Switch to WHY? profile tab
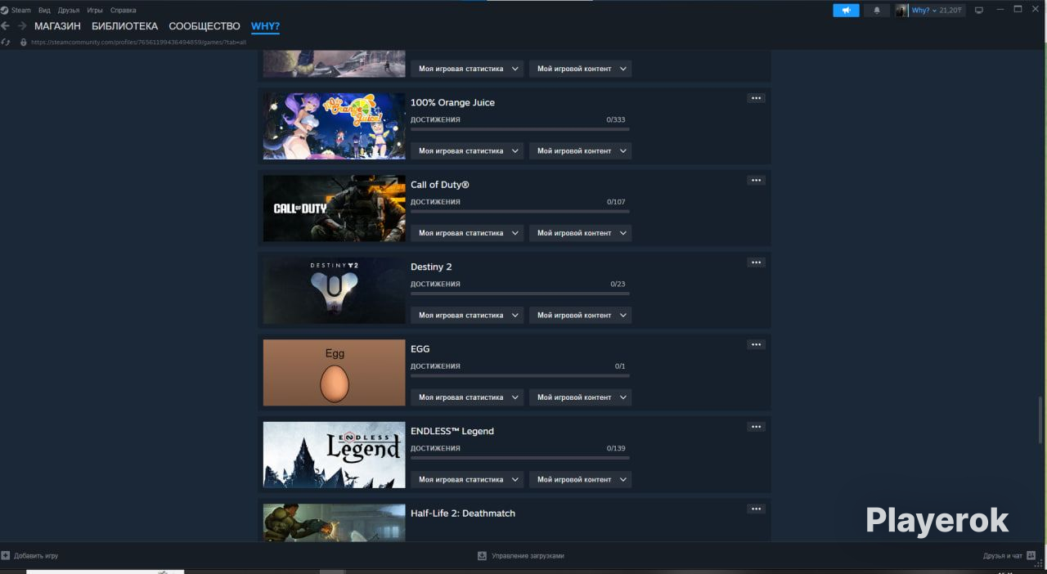1047x574 pixels. click(265, 26)
